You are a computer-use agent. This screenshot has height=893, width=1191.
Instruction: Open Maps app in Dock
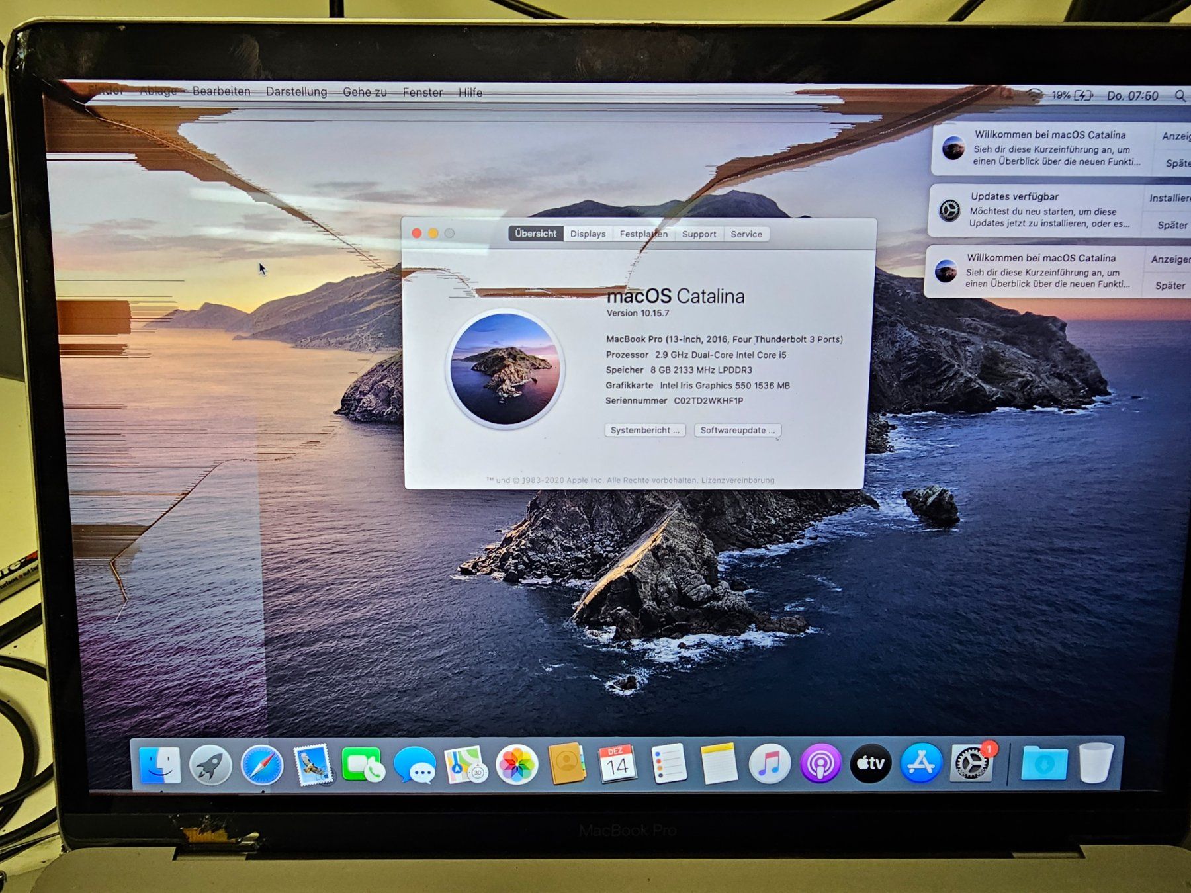pyautogui.click(x=465, y=765)
